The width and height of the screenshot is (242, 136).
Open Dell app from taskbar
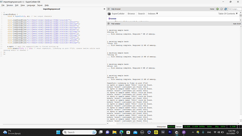pyautogui.click(x=142, y=132)
